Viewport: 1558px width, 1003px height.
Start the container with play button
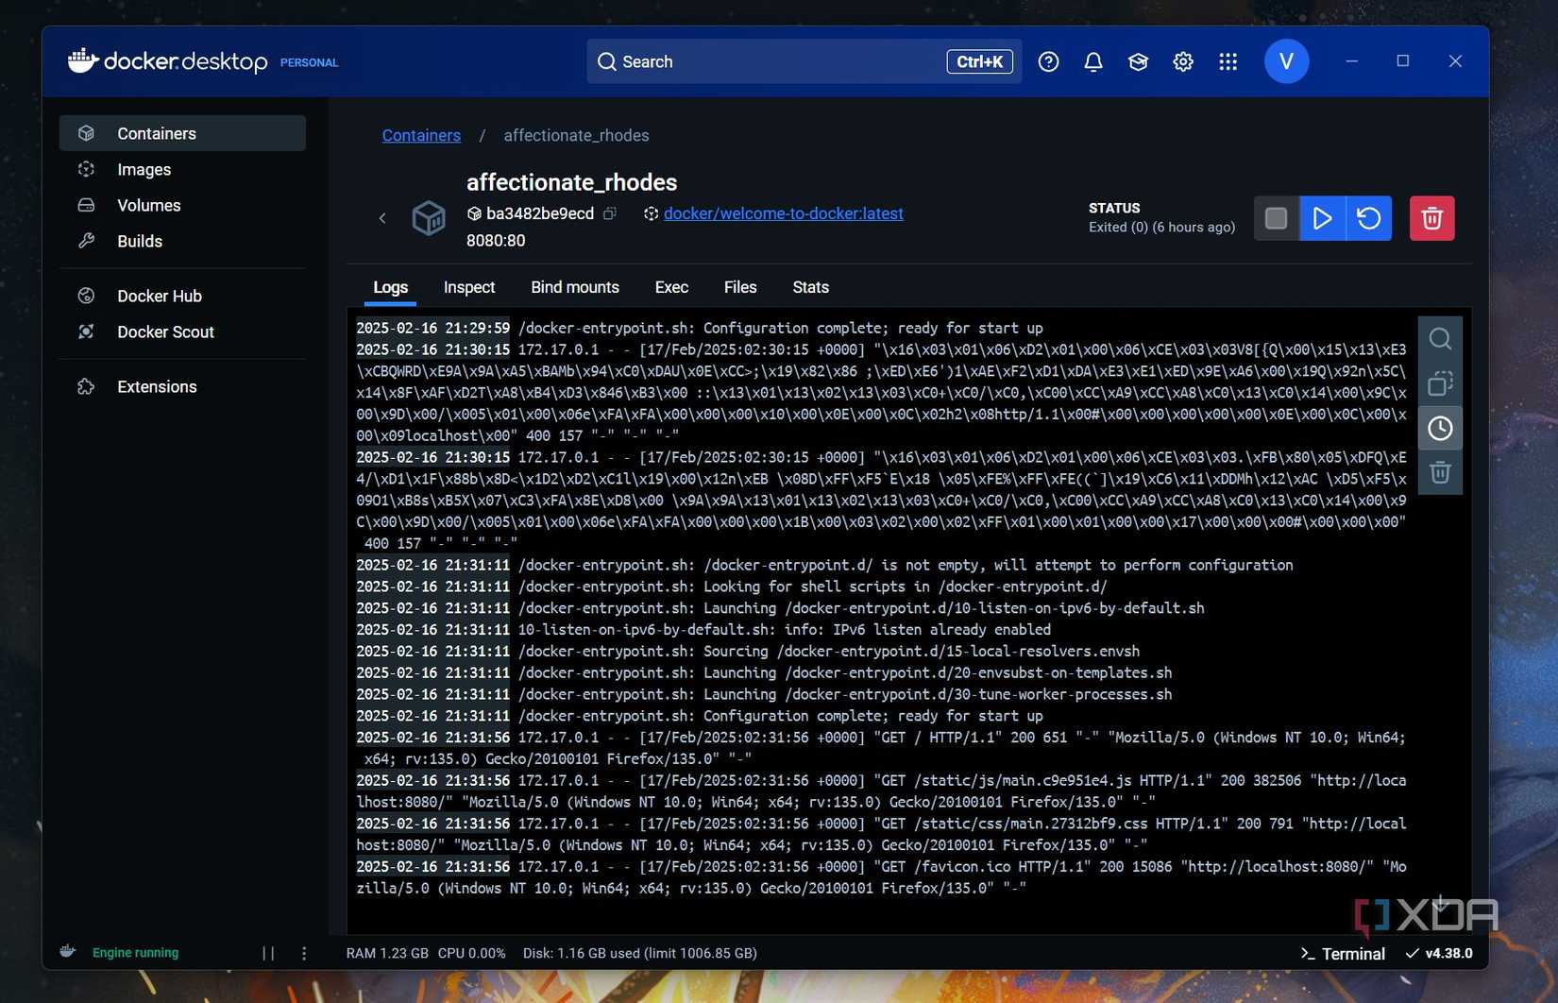click(x=1322, y=218)
